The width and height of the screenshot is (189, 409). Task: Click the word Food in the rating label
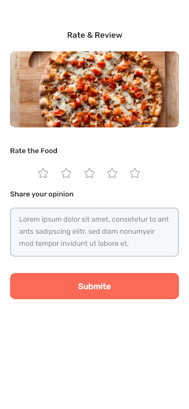[49, 151]
